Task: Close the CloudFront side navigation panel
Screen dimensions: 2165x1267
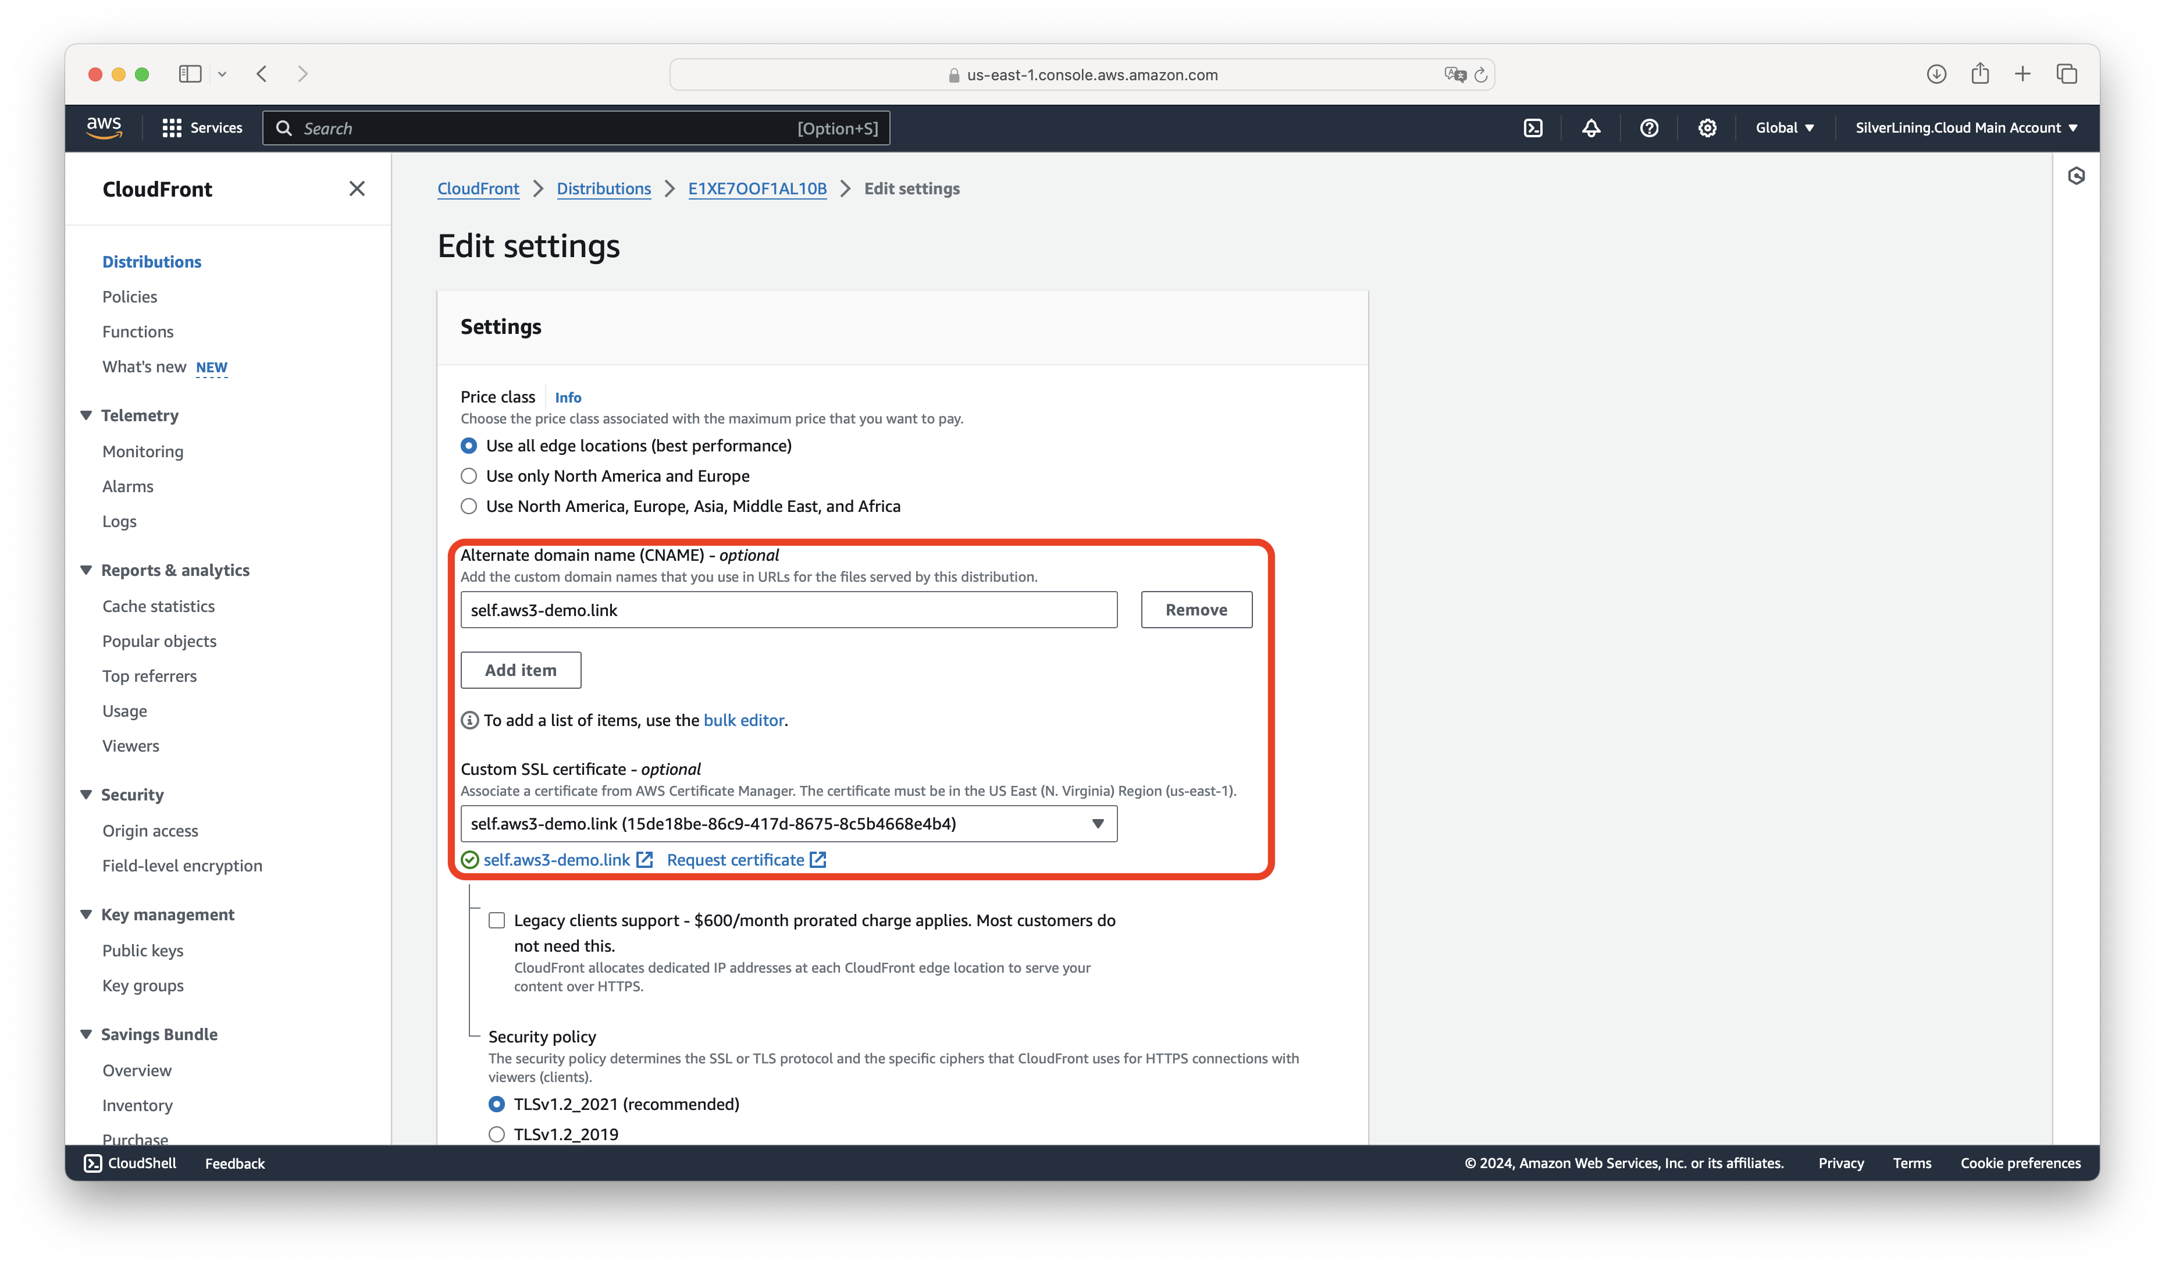Action: pyautogui.click(x=357, y=189)
